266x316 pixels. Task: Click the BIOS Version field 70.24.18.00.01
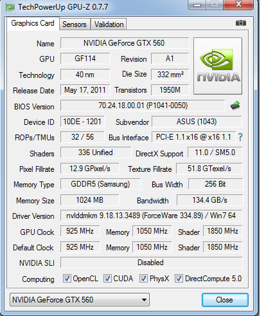143,106
